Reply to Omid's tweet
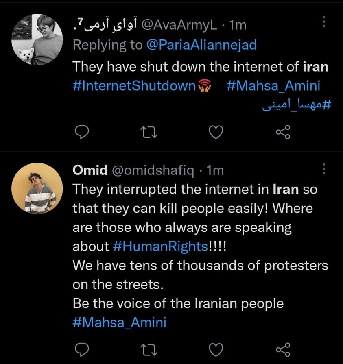 pyautogui.click(x=83, y=349)
